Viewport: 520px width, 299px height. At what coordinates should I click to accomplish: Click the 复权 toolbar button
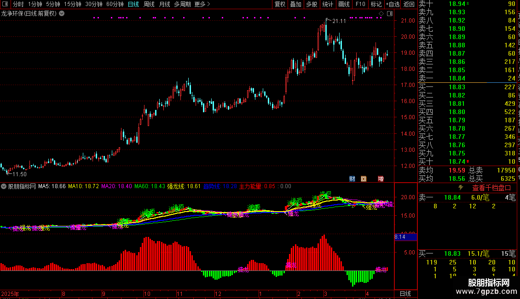(x=280, y=4)
